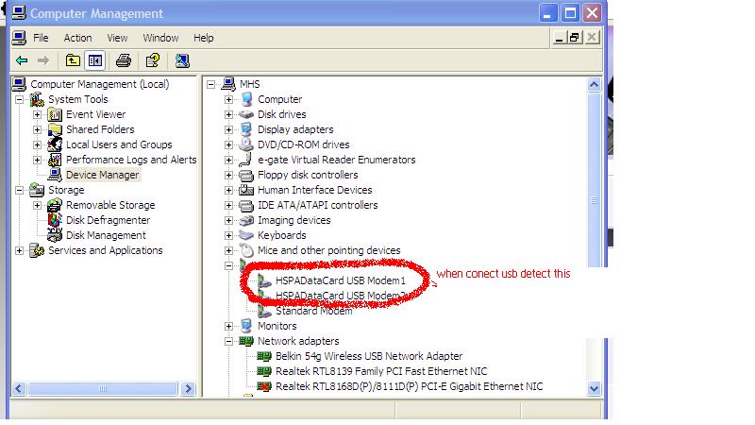Click the Scan for hardware changes icon
The image size is (755, 425).
pyautogui.click(x=182, y=60)
